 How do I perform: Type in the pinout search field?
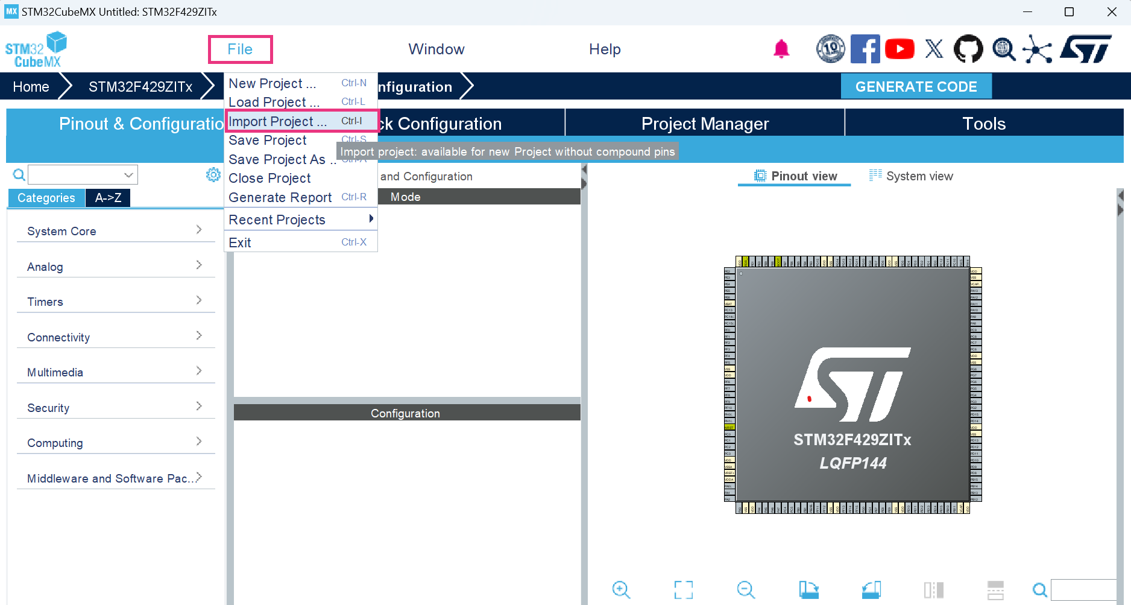tap(78, 174)
